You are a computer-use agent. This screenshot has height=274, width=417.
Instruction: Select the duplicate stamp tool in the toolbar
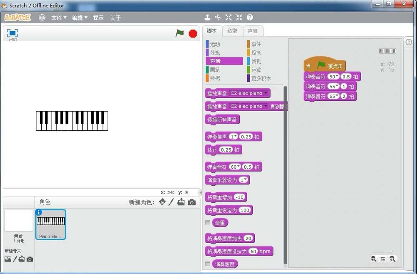click(x=208, y=17)
